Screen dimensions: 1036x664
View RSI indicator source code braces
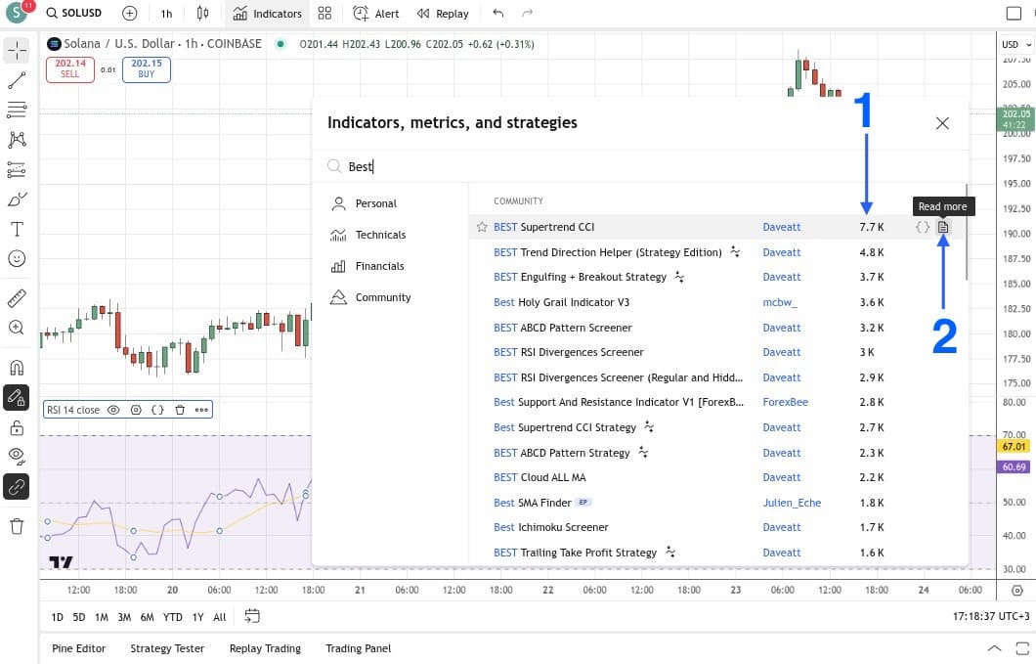click(157, 410)
